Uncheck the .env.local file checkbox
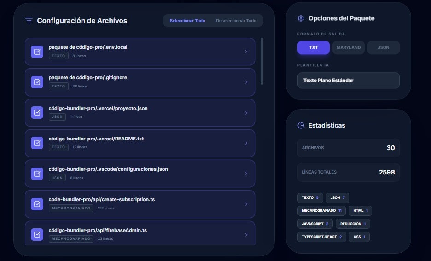This screenshot has height=261, width=431. pyautogui.click(x=37, y=52)
